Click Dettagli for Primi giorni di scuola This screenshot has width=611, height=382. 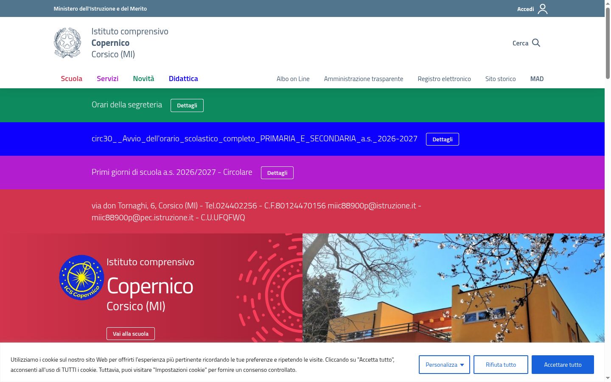tap(277, 173)
